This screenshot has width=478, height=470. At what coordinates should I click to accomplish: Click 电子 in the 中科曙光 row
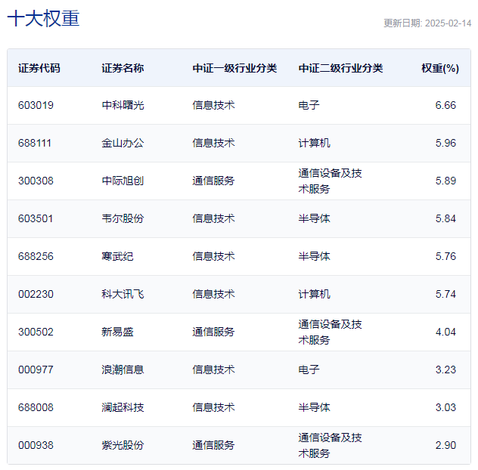click(x=309, y=105)
